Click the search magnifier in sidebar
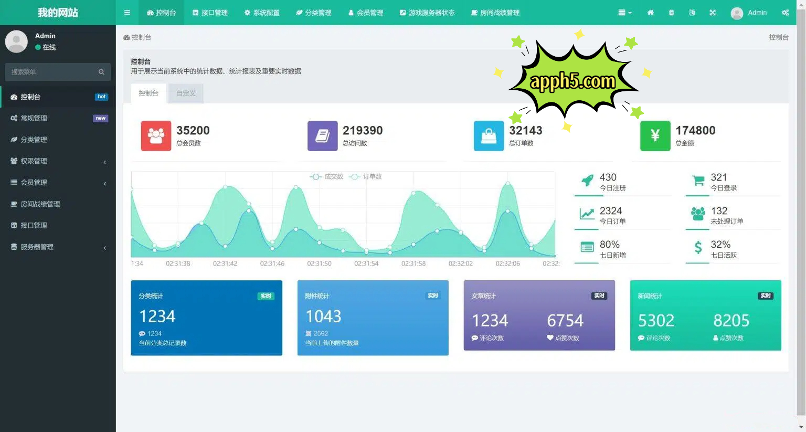806x432 pixels. tap(101, 72)
